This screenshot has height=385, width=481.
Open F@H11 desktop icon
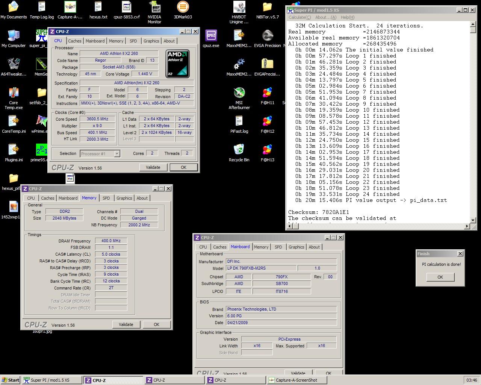tap(267, 96)
